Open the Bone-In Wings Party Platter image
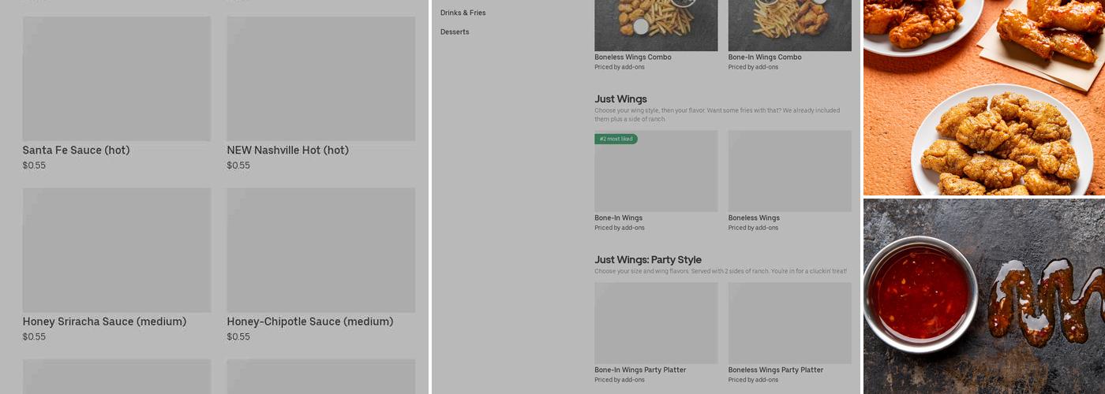 pyautogui.click(x=656, y=323)
